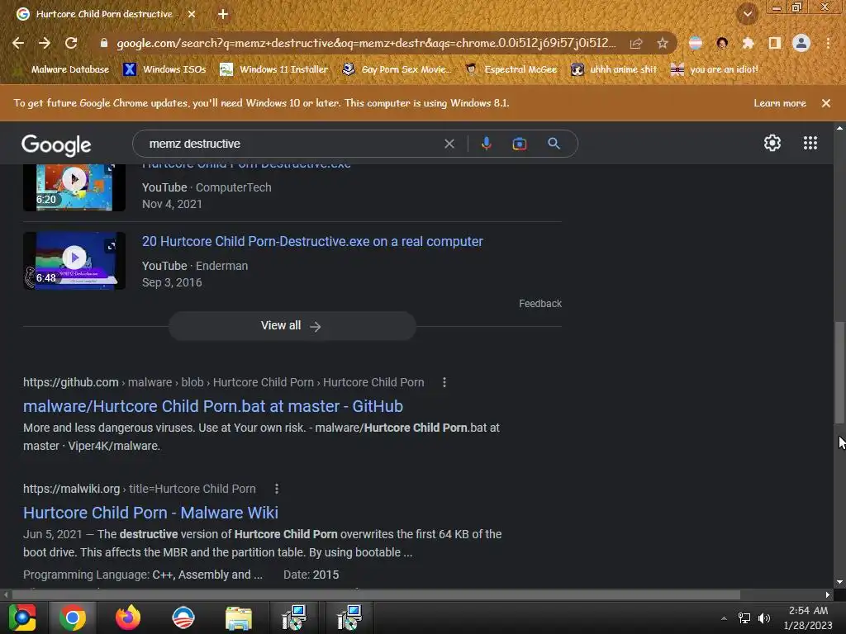This screenshot has height=634, width=846.
Task: Open the Malware Wiki result title
Action: pos(150,513)
